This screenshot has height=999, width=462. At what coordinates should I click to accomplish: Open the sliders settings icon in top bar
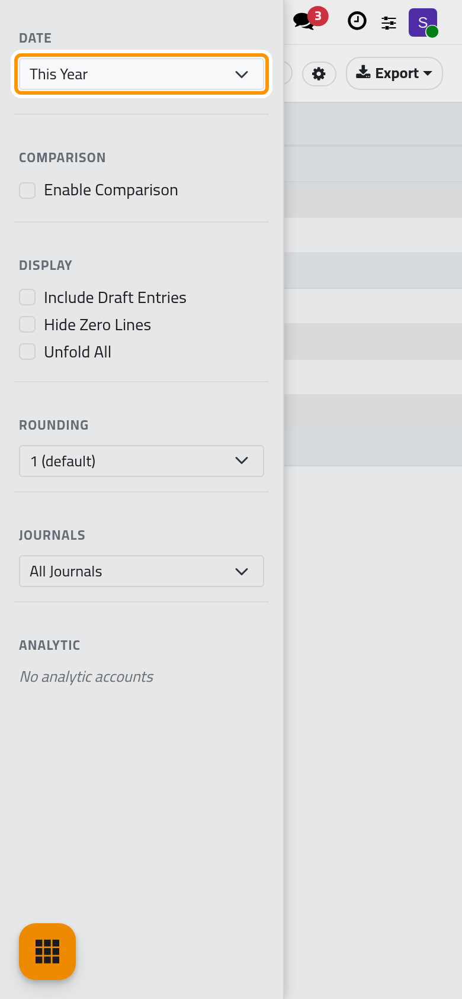tap(389, 23)
